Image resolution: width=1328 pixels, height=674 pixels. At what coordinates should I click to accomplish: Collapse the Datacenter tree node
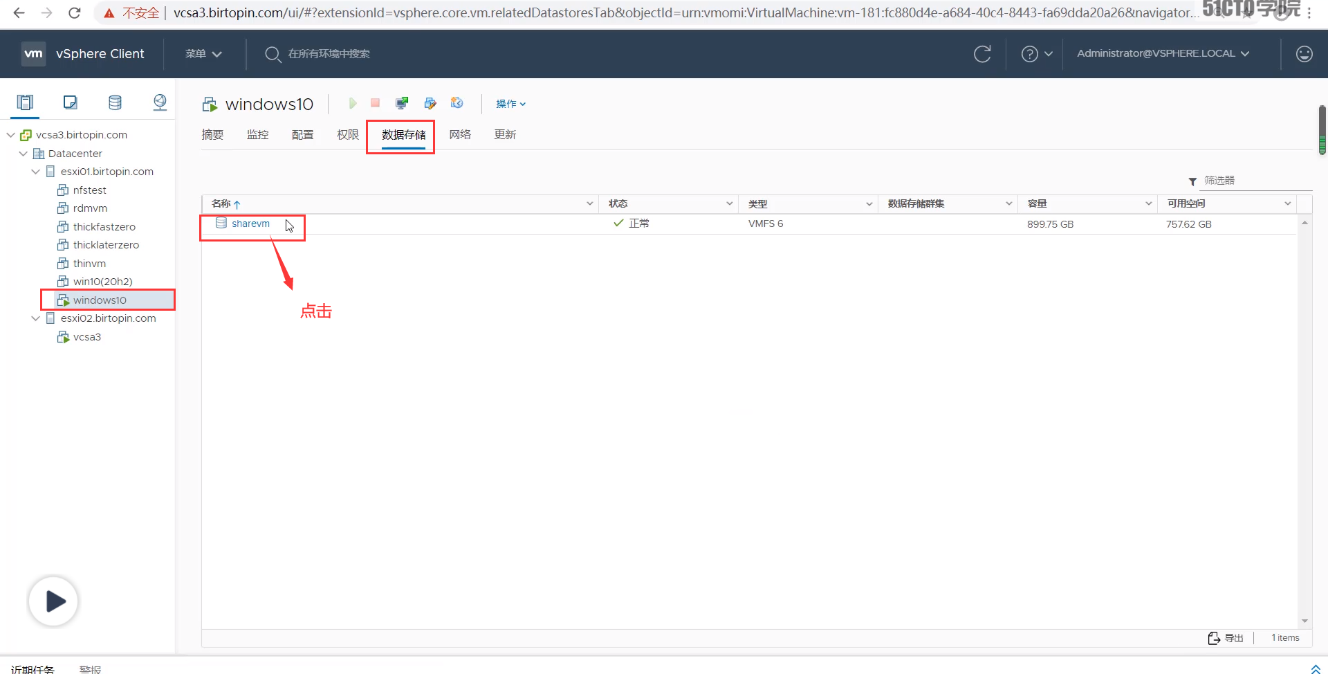(24, 154)
